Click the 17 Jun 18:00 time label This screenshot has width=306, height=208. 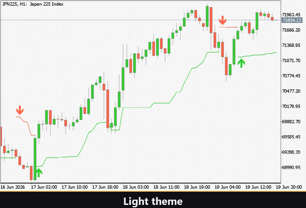(x=105, y=187)
